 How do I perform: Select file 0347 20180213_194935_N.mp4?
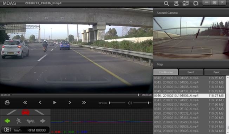click(189, 100)
